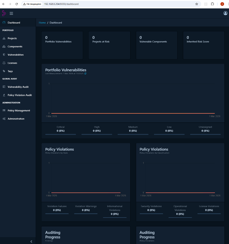Refresh portfolio vulnerabilities measurement icon
The image size is (229, 244).
click(x=85, y=73)
